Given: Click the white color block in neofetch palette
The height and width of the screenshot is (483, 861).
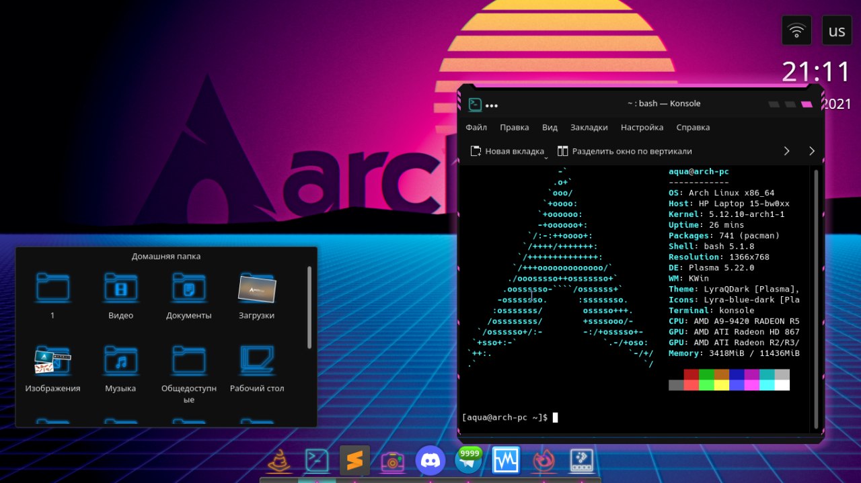Looking at the screenshot, I should [x=782, y=385].
